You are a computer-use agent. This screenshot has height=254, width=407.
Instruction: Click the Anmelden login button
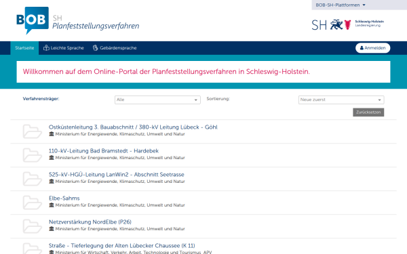(x=372, y=48)
